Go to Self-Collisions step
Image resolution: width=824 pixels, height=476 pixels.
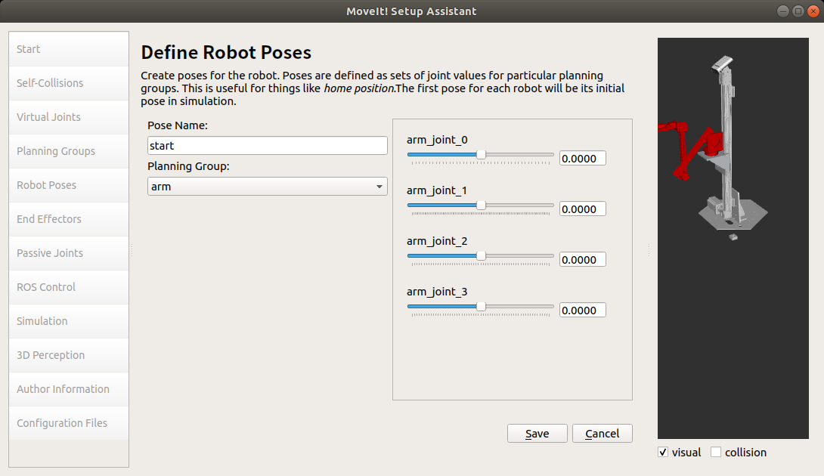69,83
